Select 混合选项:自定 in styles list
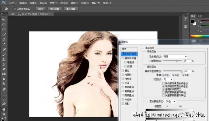This screenshot has width=209, height=121. click(x=129, y=54)
